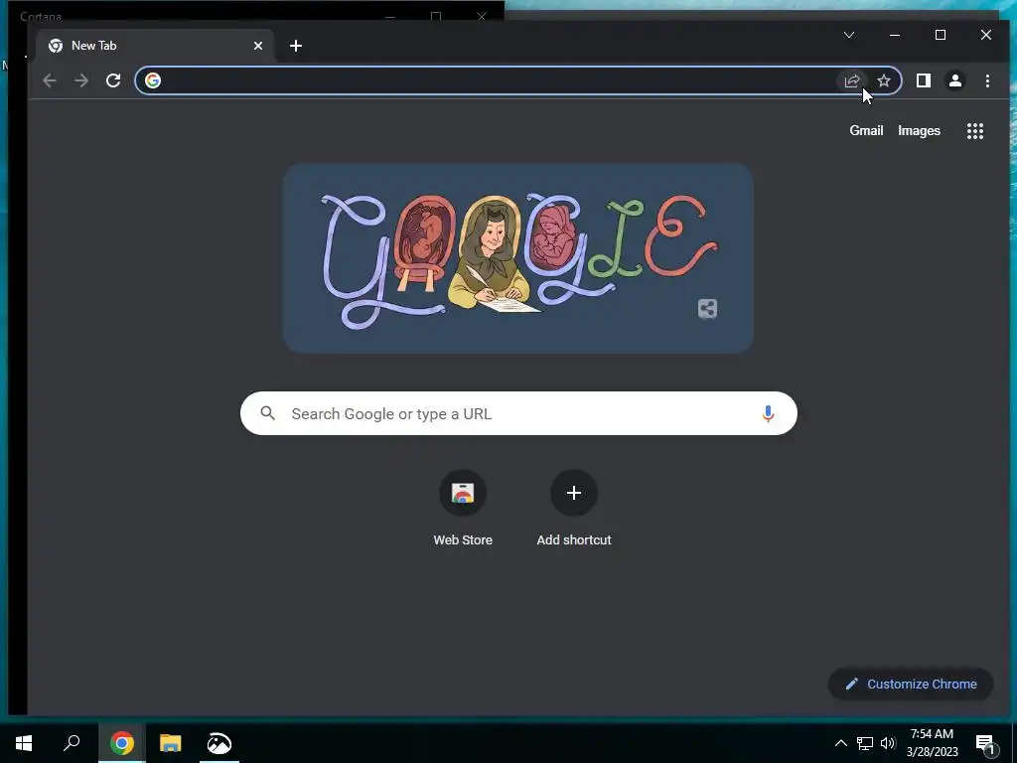Open the Google apps grid

pos(975,131)
